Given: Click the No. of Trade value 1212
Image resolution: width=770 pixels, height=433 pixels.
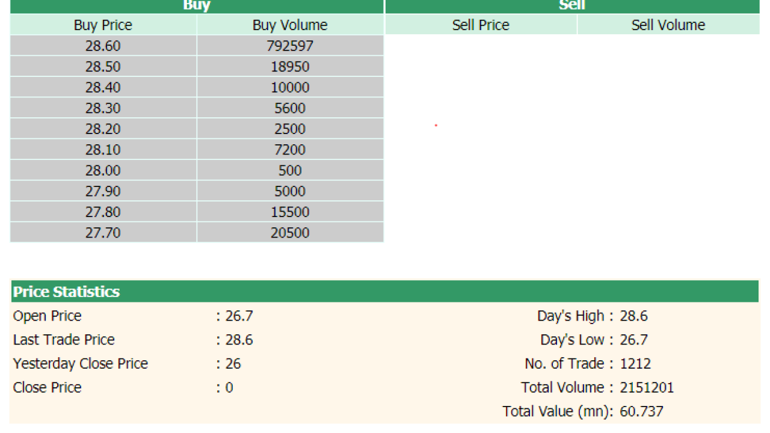Looking at the screenshot, I should [635, 364].
